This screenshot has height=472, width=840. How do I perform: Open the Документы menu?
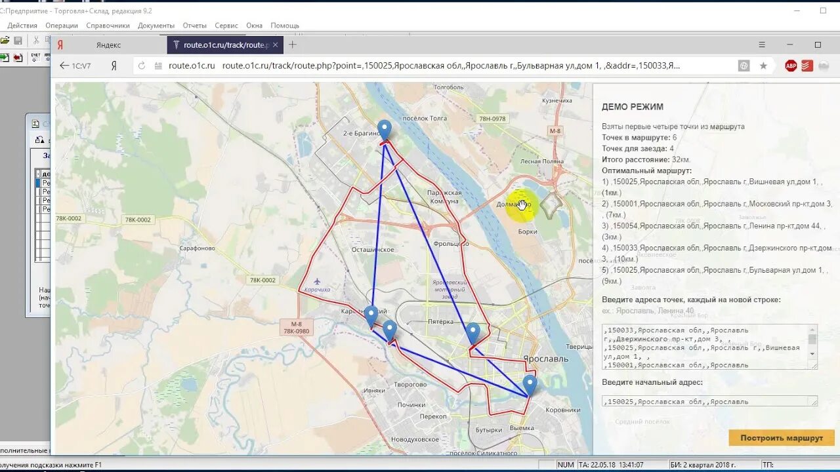coord(156,26)
